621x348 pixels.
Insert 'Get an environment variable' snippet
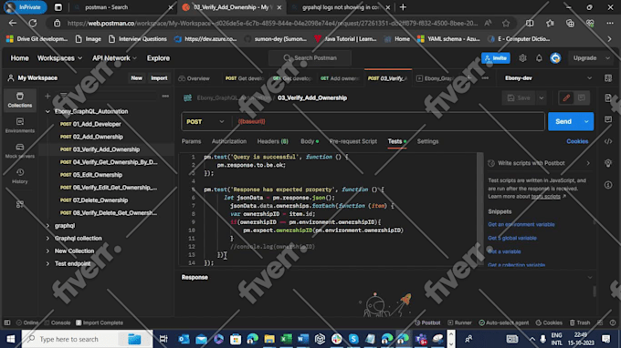(521, 224)
